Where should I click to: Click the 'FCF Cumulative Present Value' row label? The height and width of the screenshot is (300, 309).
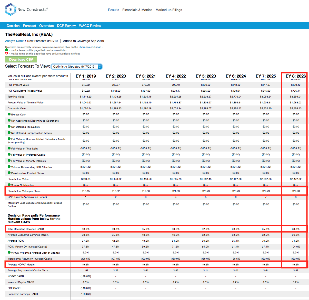pos(25,91)
